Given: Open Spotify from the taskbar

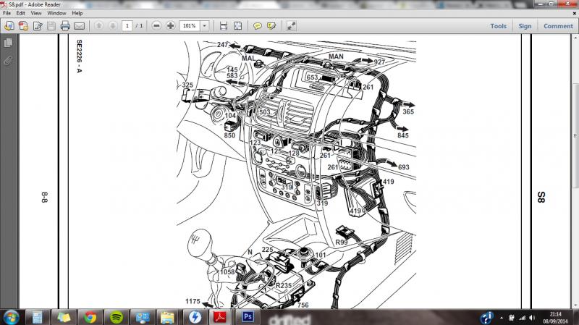Looking at the screenshot, I should [x=116, y=316].
